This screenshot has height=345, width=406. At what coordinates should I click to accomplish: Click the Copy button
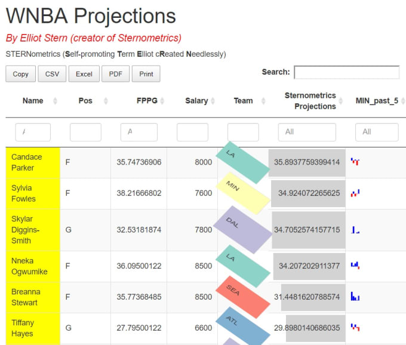(20, 74)
